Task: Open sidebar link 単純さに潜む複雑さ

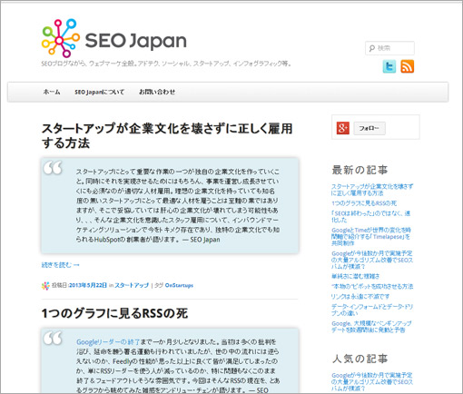Action: pos(355,276)
